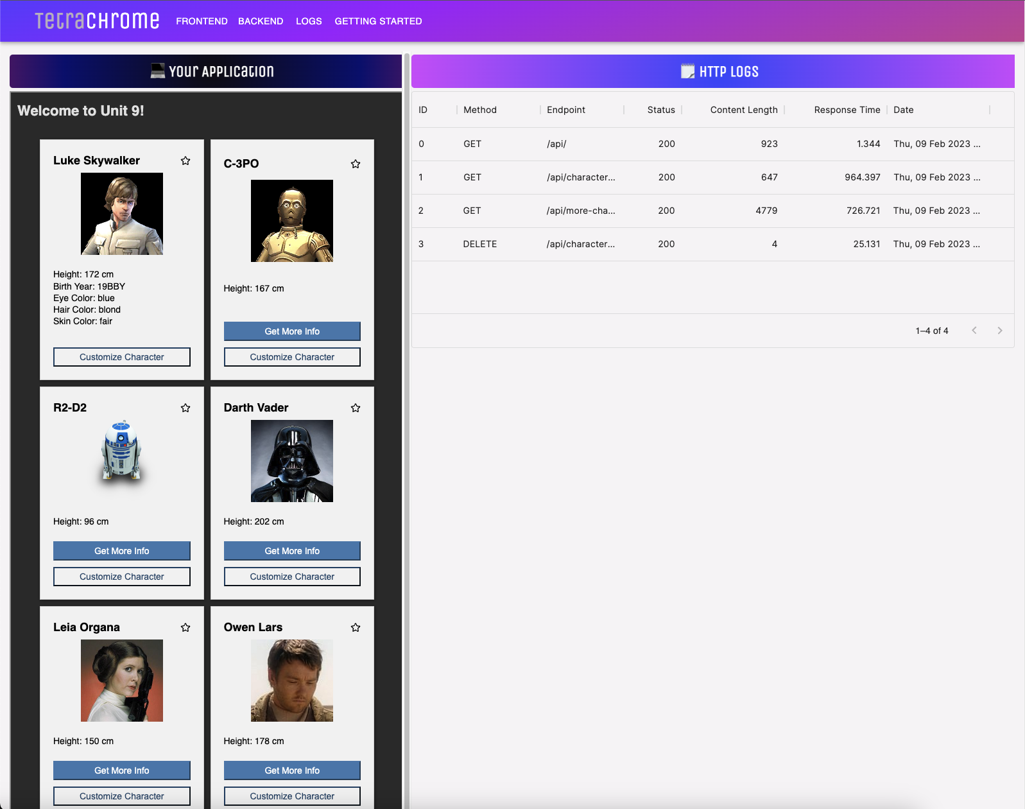Customize Leia Organa character

[122, 796]
